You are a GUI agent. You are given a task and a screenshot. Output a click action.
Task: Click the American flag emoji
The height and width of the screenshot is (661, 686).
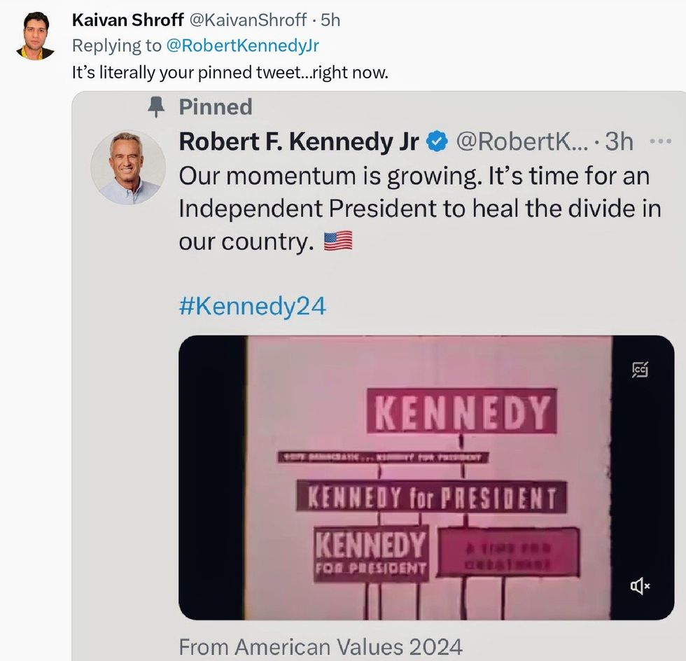(338, 242)
